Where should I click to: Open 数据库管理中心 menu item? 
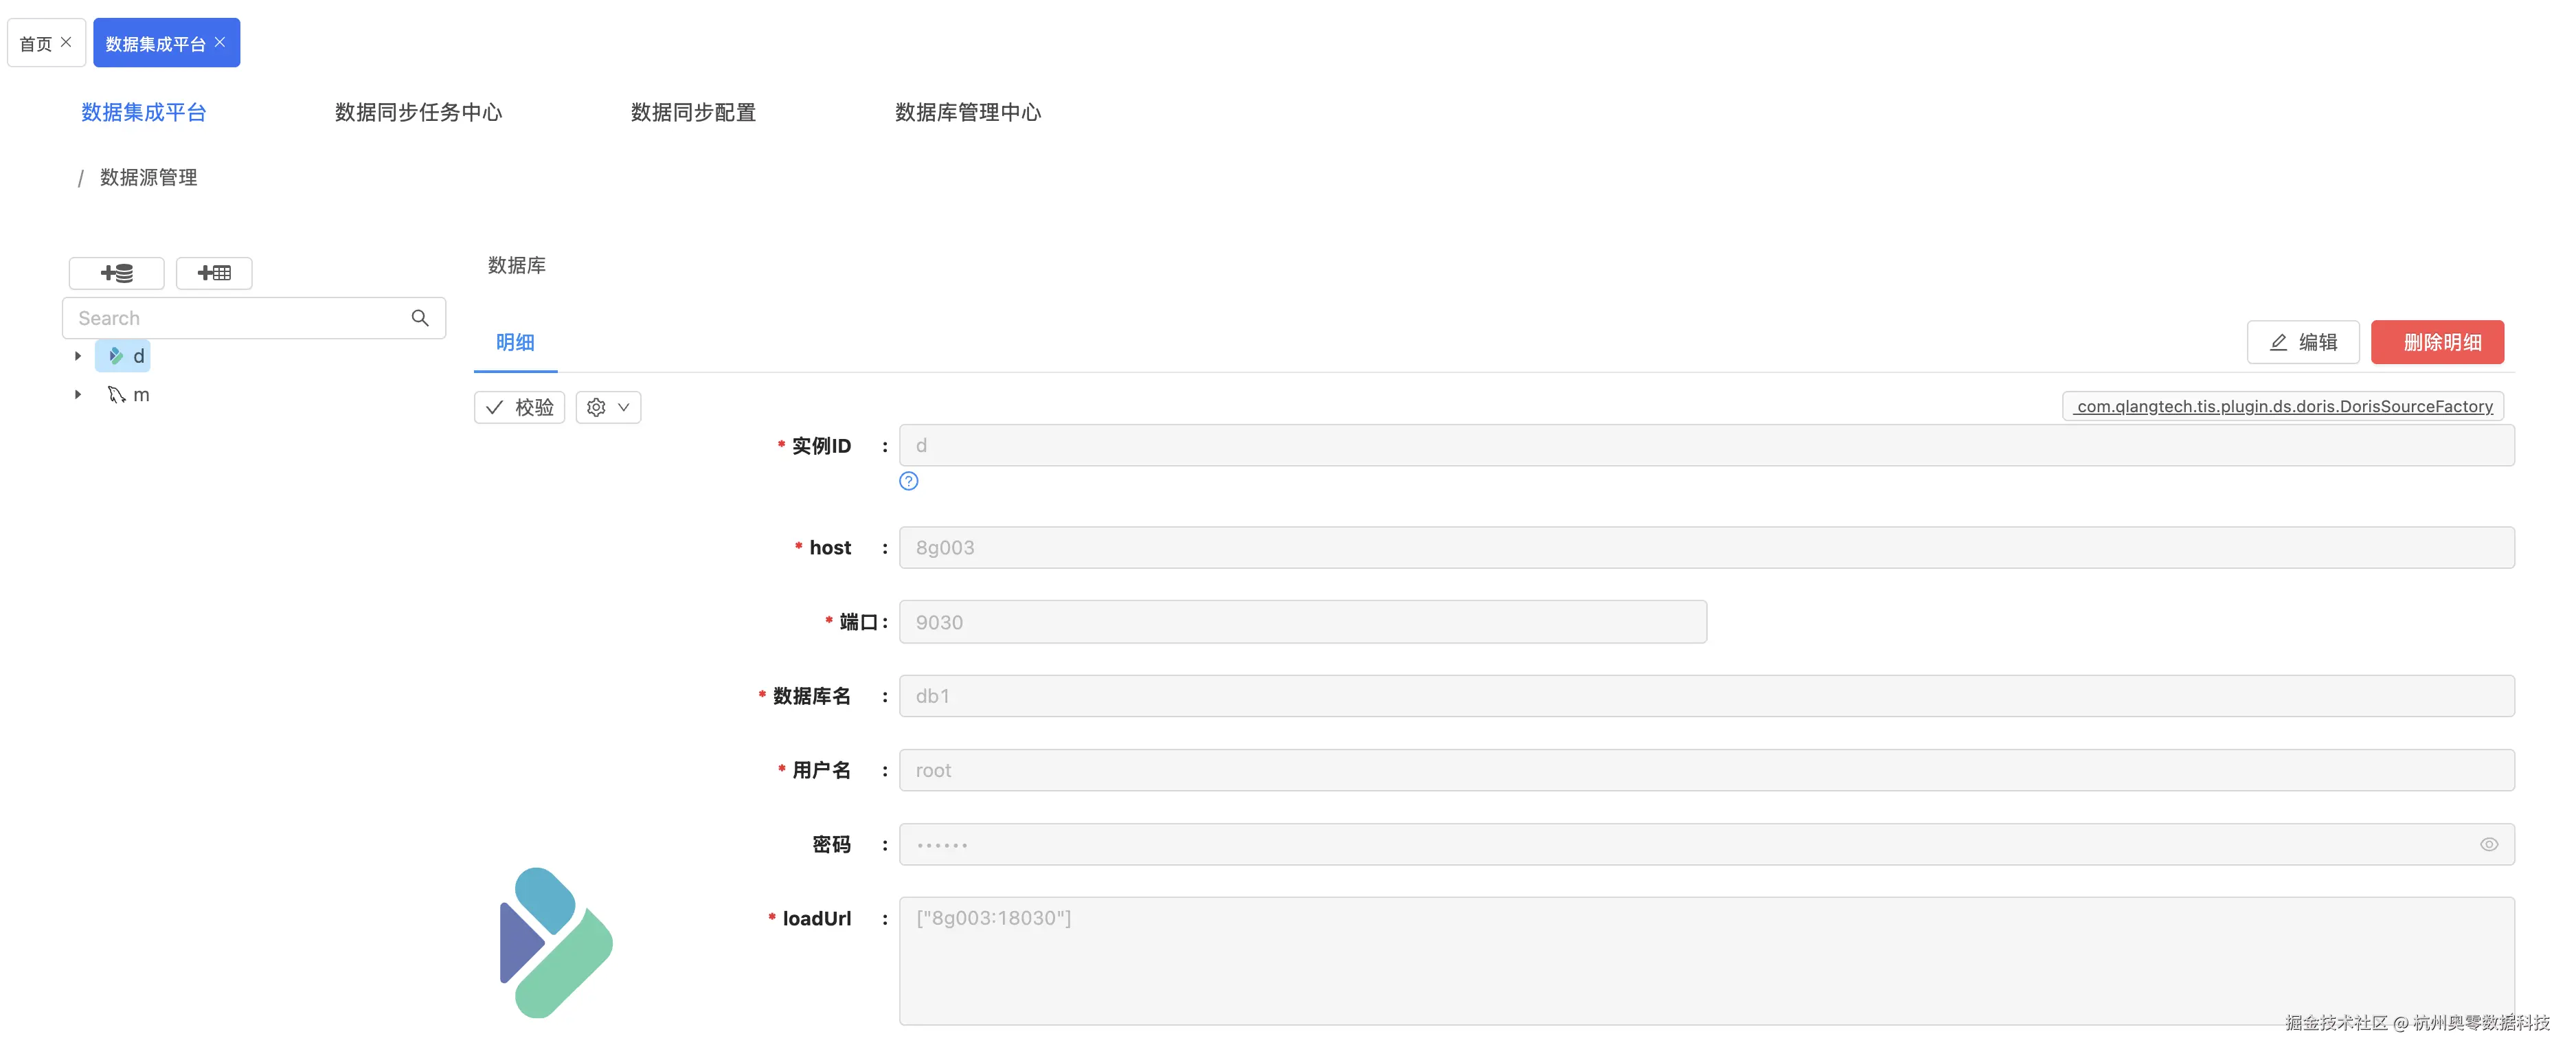967,112
